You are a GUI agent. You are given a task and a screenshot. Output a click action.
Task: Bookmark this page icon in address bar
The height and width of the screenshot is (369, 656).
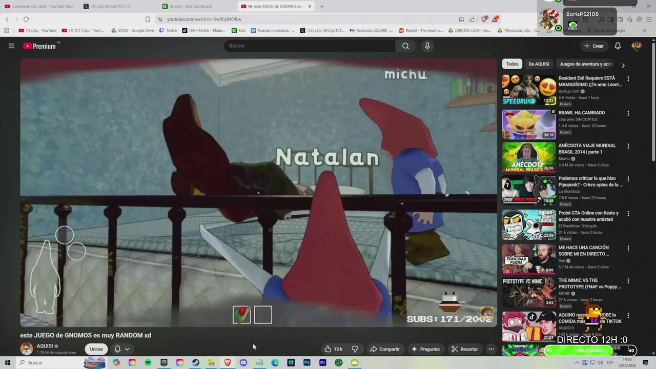point(148,19)
